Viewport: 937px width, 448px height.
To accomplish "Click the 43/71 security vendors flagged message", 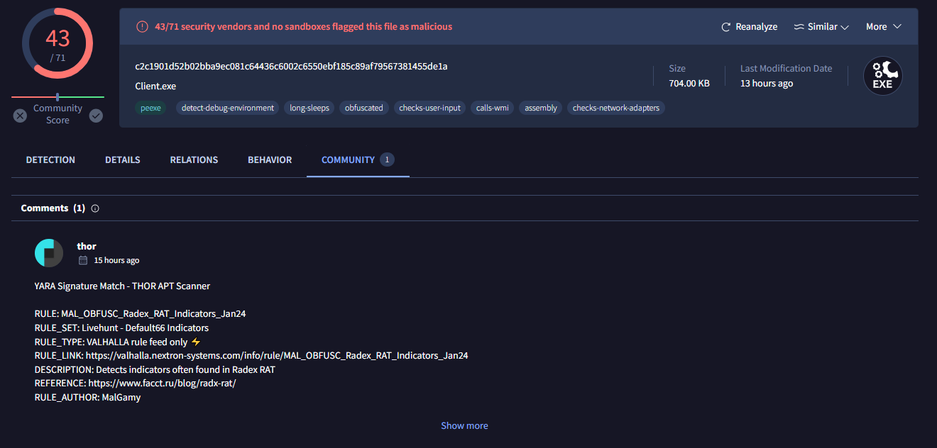I will click(303, 27).
